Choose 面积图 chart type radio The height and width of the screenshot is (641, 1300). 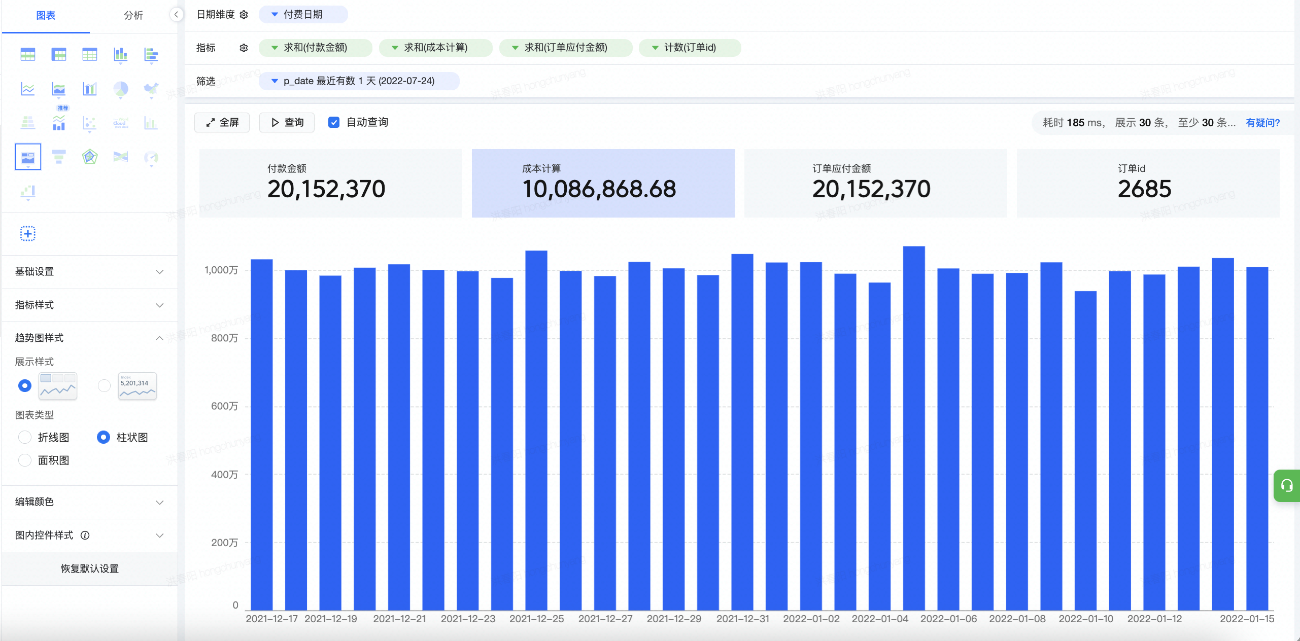tap(24, 460)
